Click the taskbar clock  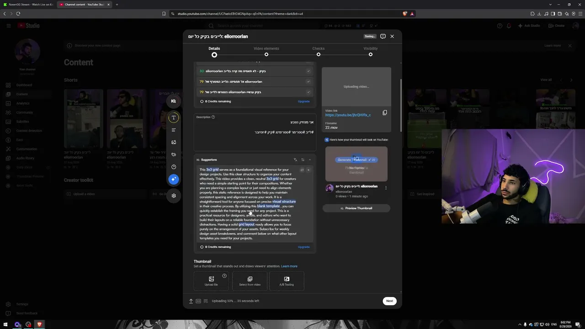click(x=565, y=325)
